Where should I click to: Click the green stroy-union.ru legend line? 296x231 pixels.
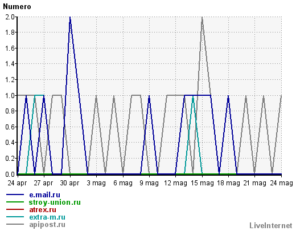15,202
